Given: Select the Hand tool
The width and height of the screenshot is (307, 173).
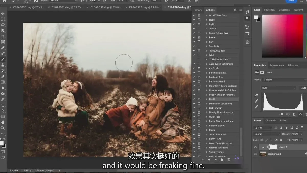Looking at the screenshot, I should 3,122.
